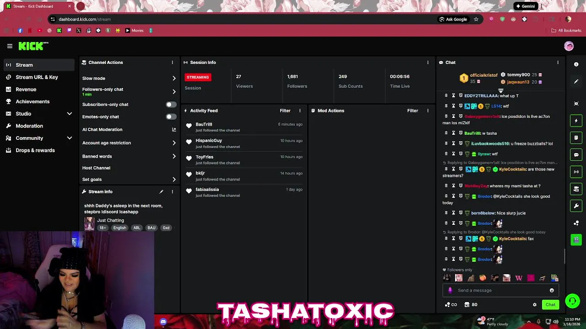Expand Account age restriction options
The image size is (586, 329).
[174, 143]
